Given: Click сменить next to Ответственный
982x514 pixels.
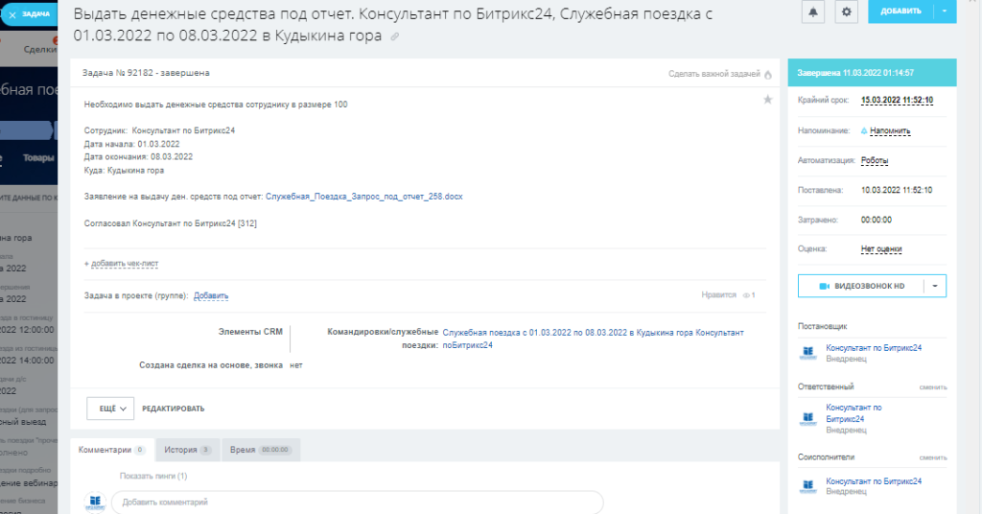Looking at the screenshot, I should 933,387.
